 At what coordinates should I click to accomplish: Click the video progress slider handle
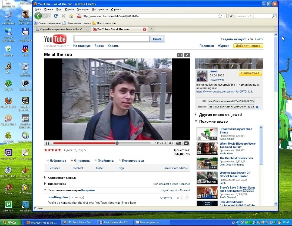[x=117, y=143]
